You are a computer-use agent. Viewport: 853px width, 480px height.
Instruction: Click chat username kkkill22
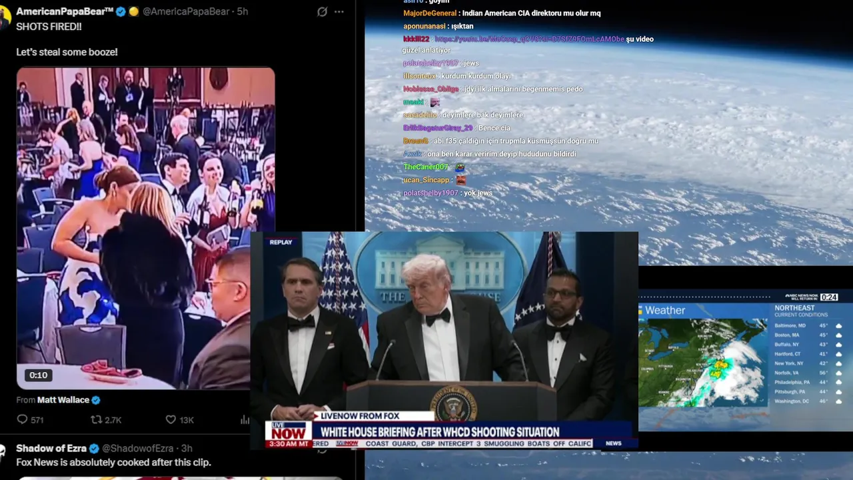[417, 39]
